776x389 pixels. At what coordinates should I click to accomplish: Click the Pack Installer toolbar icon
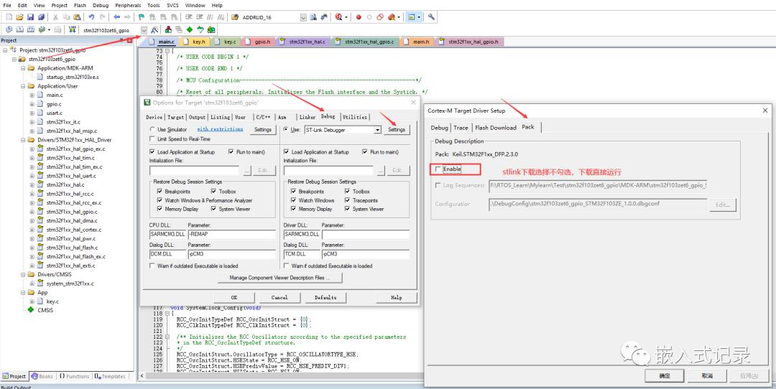click(211, 30)
